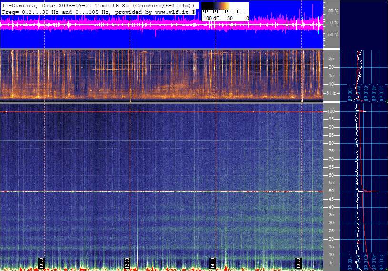Click the 90 Hz frequency axis label
388x271 pixels.
coord(331,127)
